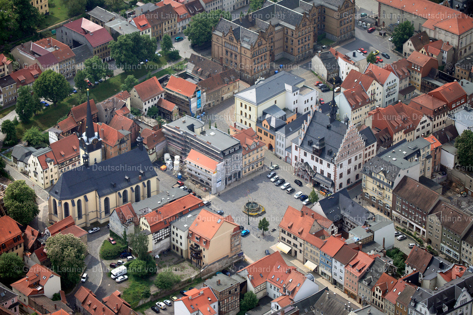Click the white car parked beside the church
The width and height of the screenshot is (473, 315).
(94, 230)
